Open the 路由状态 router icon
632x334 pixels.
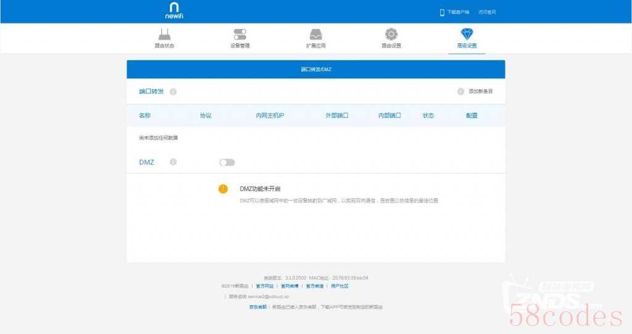(164, 34)
